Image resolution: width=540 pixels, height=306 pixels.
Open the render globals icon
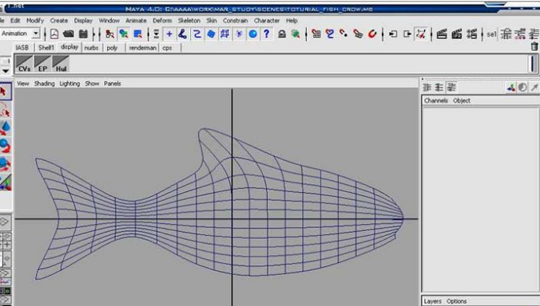click(472, 33)
